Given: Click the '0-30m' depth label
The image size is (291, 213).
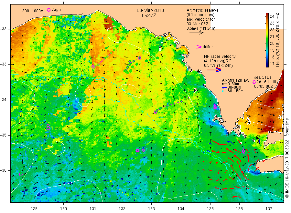Looking at the screenshot, I should (233, 84).
